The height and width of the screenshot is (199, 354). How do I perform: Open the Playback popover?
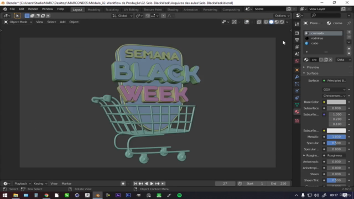click(22, 184)
